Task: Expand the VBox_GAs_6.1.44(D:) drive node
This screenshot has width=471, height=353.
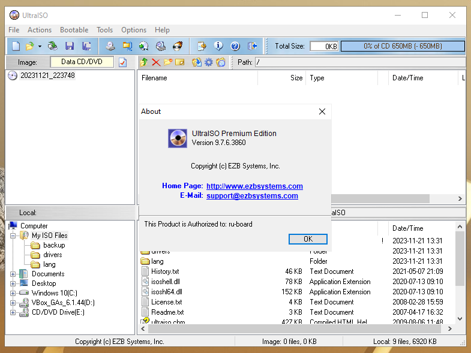Action: click(x=13, y=303)
